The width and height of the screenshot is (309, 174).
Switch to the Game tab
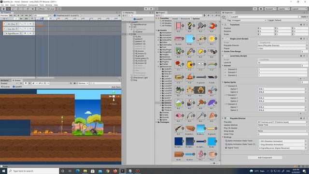click(5, 81)
